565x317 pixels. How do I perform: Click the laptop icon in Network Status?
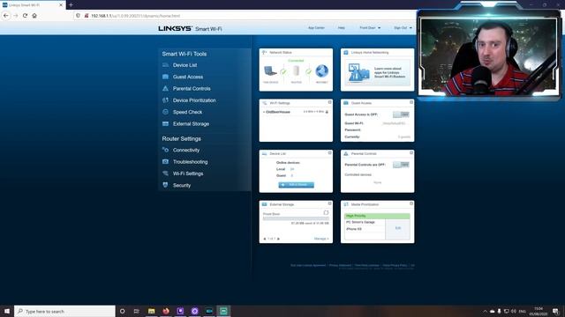point(270,71)
